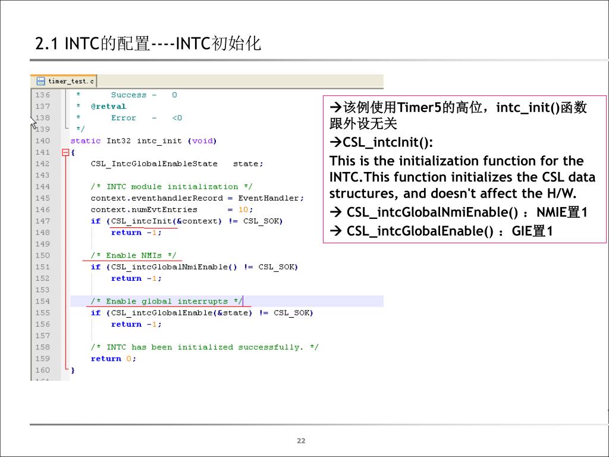
Task: Click the save icon on timer_test.c tab
Action: pyautogui.click(x=40, y=81)
